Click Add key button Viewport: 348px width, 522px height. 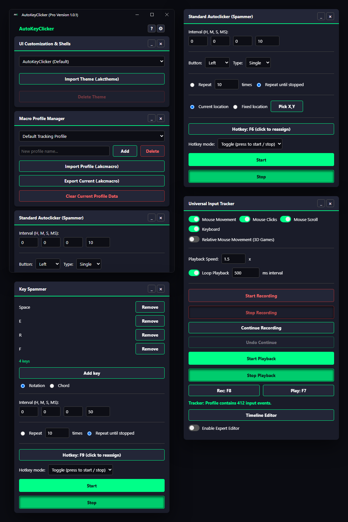pos(92,373)
